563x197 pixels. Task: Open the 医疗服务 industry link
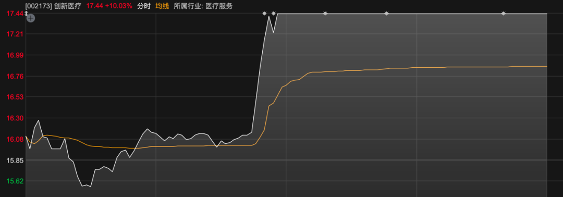point(219,6)
